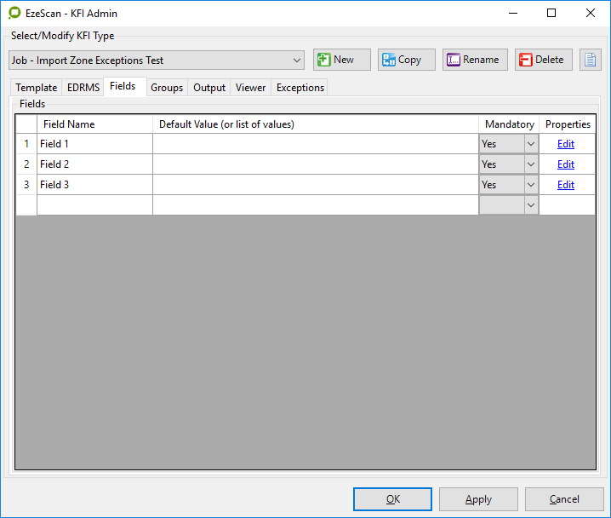Image resolution: width=611 pixels, height=518 pixels.
Task: Click the Delete KFI type button
Action: 543,60
